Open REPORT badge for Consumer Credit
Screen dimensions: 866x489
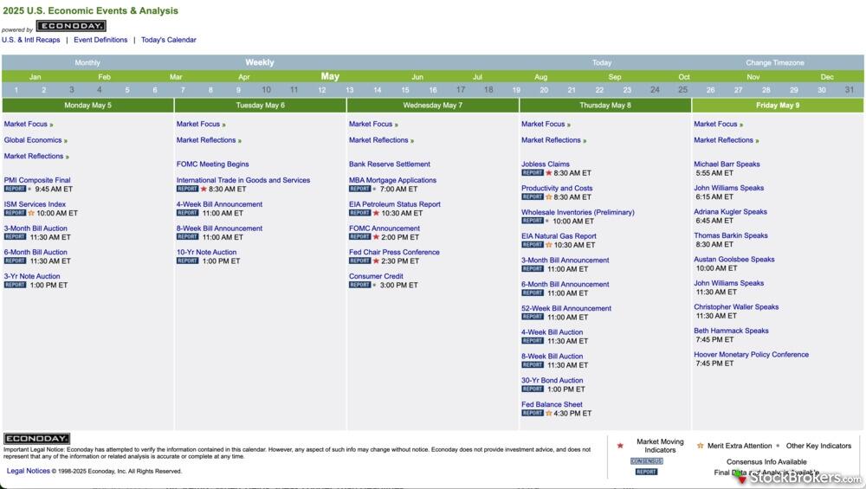(x=359, y=285)
